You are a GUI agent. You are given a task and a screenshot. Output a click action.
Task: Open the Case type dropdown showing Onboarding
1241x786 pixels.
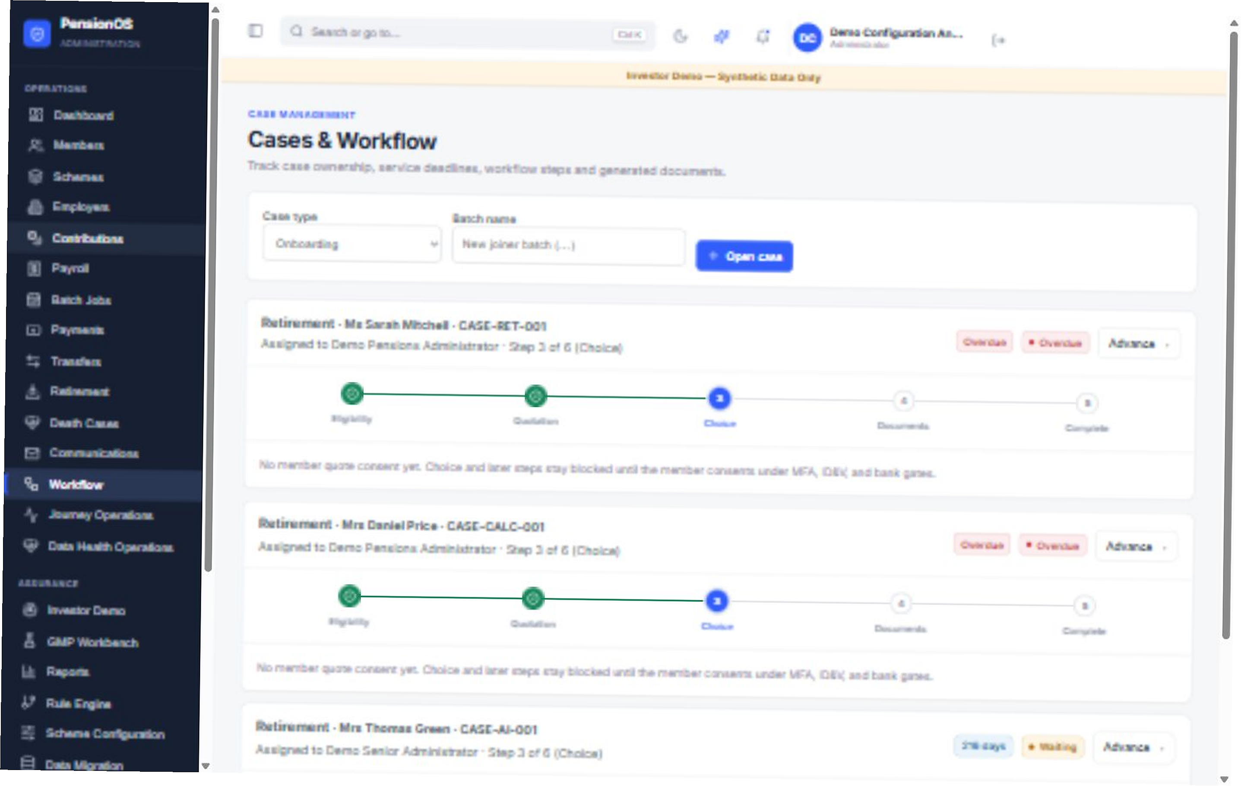point(352,244)
